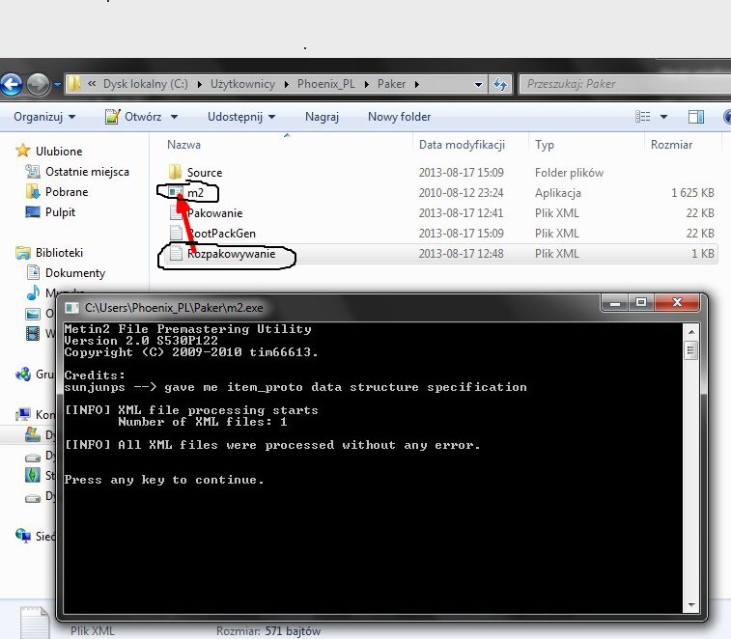The width and height of the screenshot is (731, 639).
Task: Expand arrow after Paker breadcrumb
Action: (x=417, y=84)
